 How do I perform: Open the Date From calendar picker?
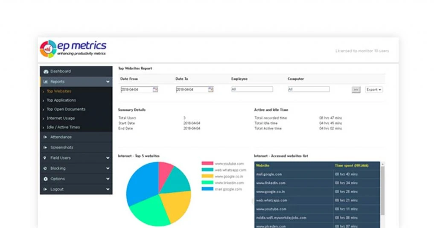tap(155, 89)
